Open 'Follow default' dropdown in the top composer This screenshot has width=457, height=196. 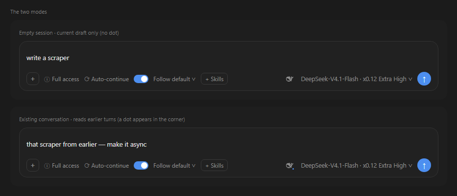[174, 79]
